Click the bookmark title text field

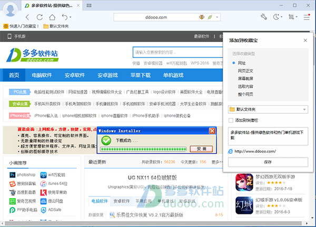268,136
